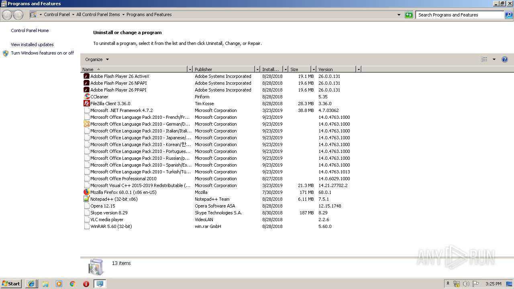Screen dimensions: 514x289
Task: Open the Installed On column filter arrow
Action: tap(286, 69)
